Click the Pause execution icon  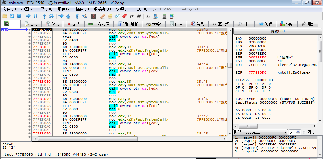pos(35,16)
